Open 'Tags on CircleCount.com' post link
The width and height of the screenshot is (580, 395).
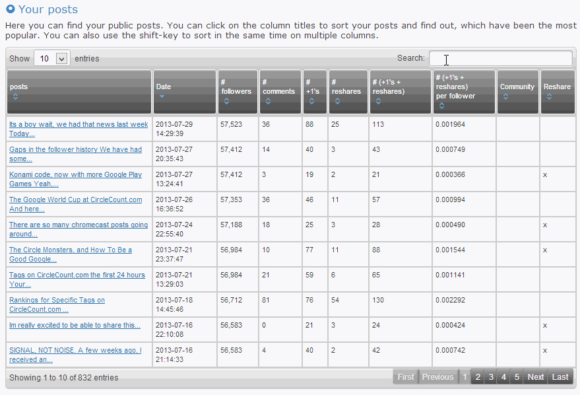tap(77, 280)
